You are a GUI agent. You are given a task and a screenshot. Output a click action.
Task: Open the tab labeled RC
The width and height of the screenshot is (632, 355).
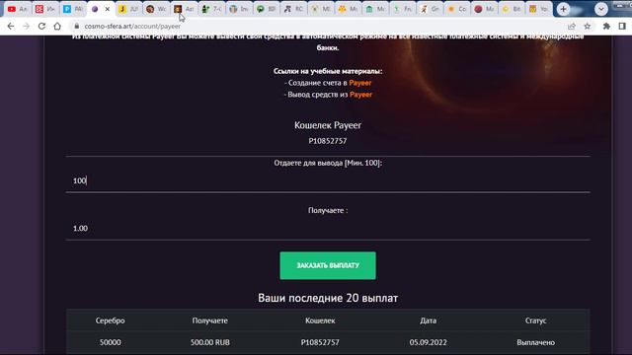point(293,9)
